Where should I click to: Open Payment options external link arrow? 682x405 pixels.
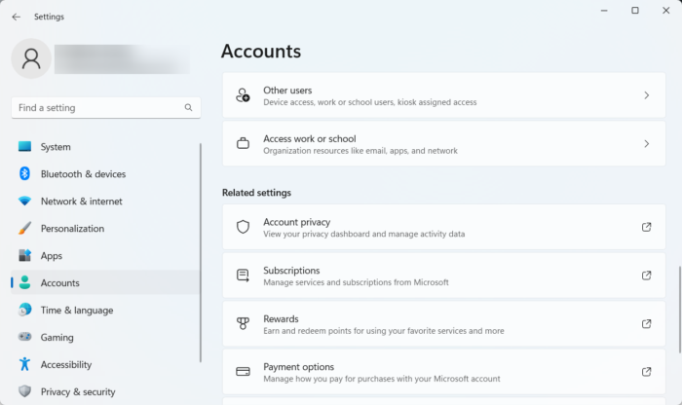point(646,372)
